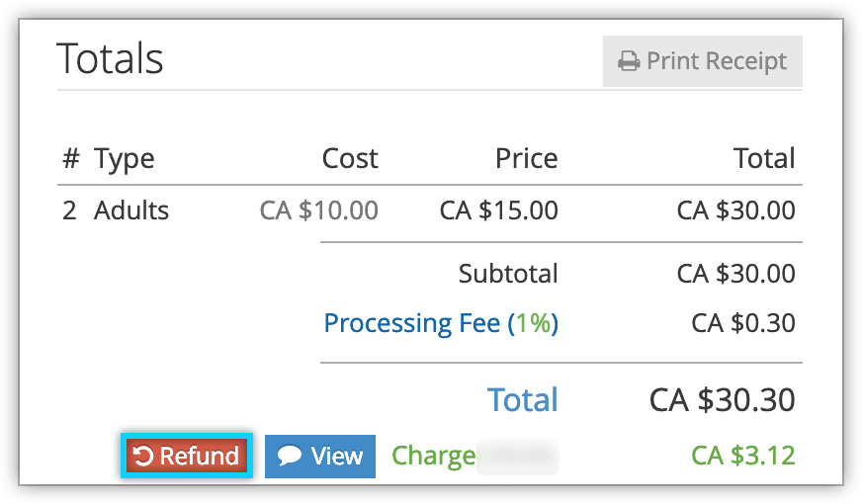The width and height of the screenshot is (862, 504).
Task: Select the green Charge label
Action: click(x=433, y=457)
